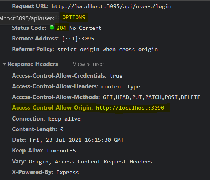210x180 pixels.
Task: Select the Access-Control-Allow-Credentials header name
Action: (x=59, y=76)
